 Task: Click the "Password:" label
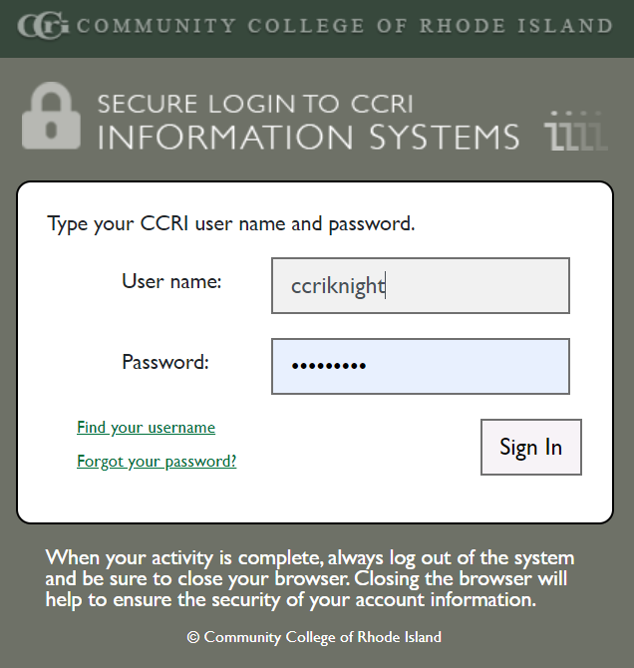pyautogui.click(x=165, y=362)
